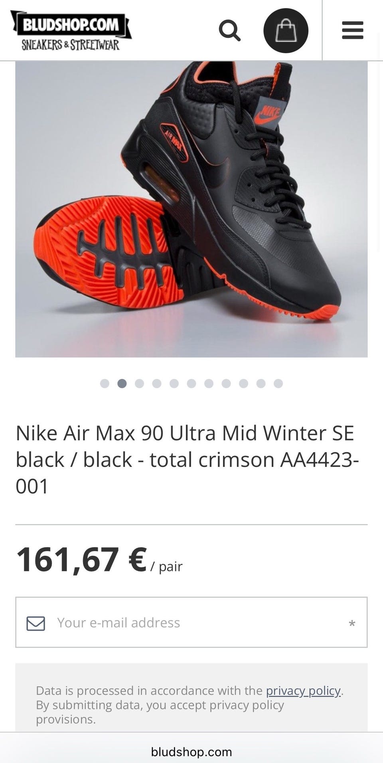Click the envelope icon in email field
Viewport: 383px width, 763px height.
36,623
